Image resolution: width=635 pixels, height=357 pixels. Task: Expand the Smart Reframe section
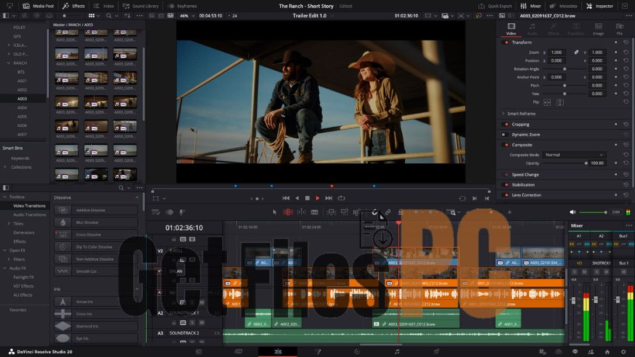(x=503, y=114)
